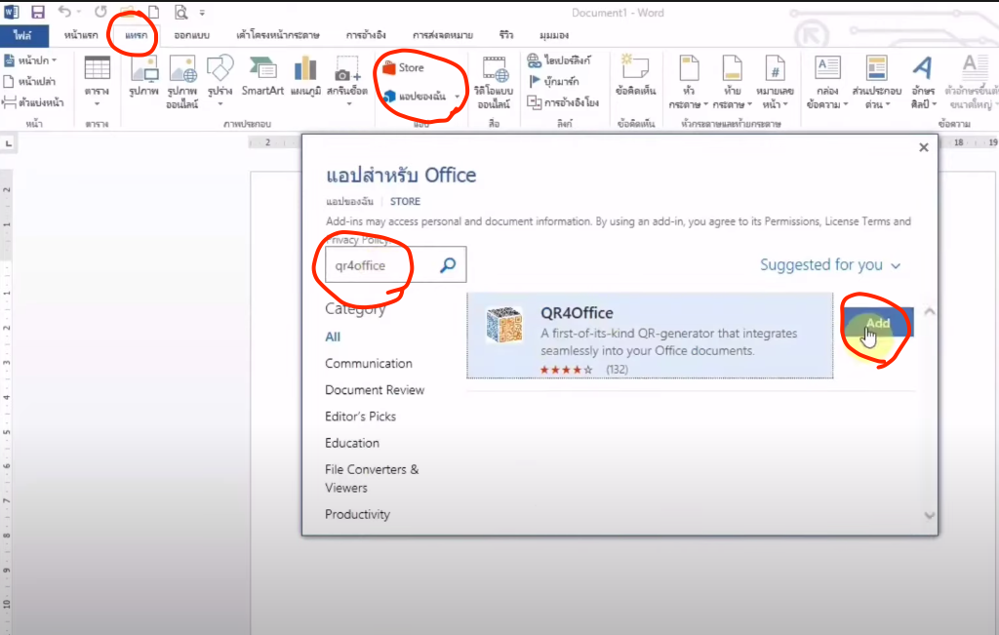The image size is (999, 635).
Task: Click the search magnifier in add-in search box
Action: (448, 265)
